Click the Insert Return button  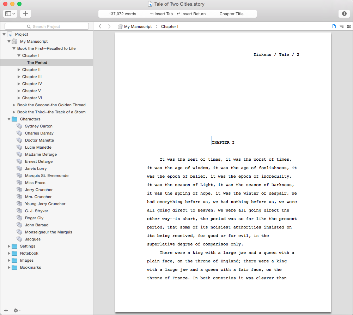(191, 13)
